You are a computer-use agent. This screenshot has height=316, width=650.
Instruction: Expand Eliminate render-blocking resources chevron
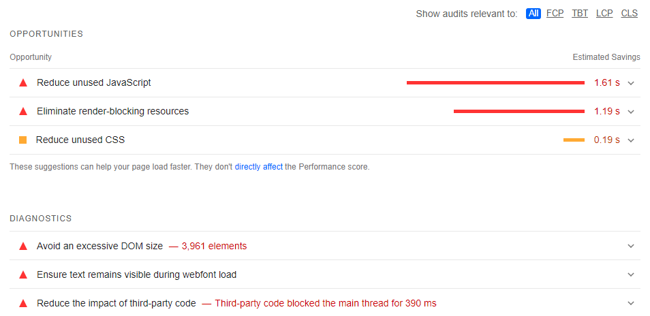[631, 112]
